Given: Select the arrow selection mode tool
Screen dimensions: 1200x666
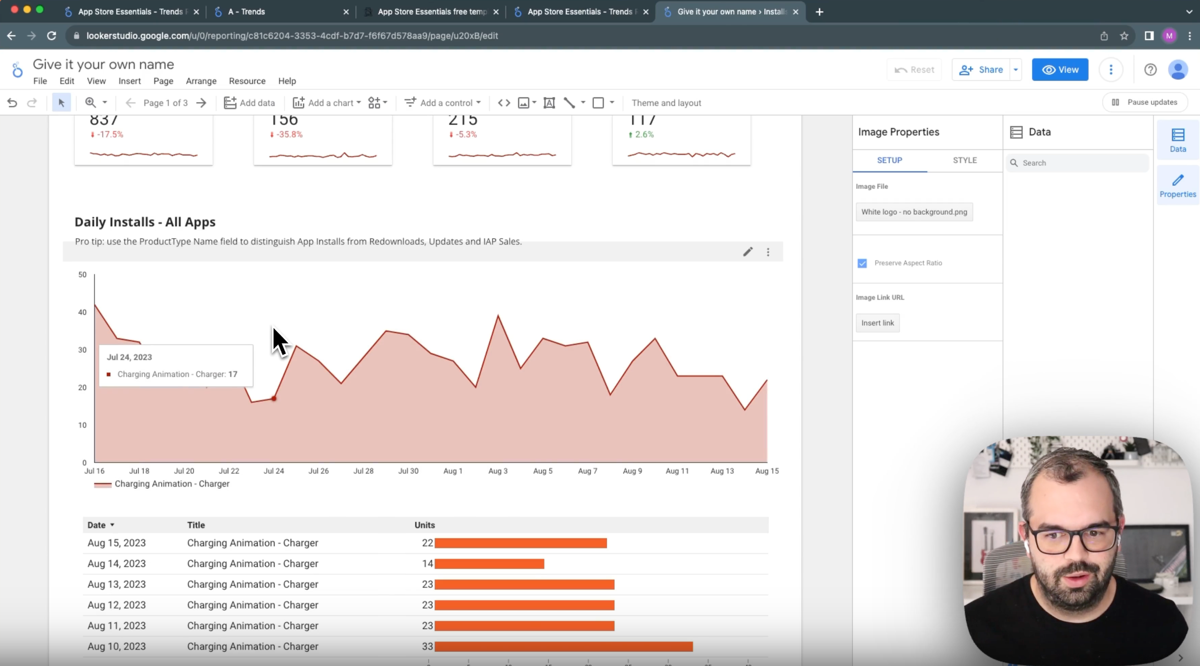Looking at the screenshot, I should click(61, 103).
